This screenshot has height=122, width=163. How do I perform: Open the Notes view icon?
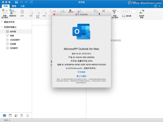(x=27, y=115)
